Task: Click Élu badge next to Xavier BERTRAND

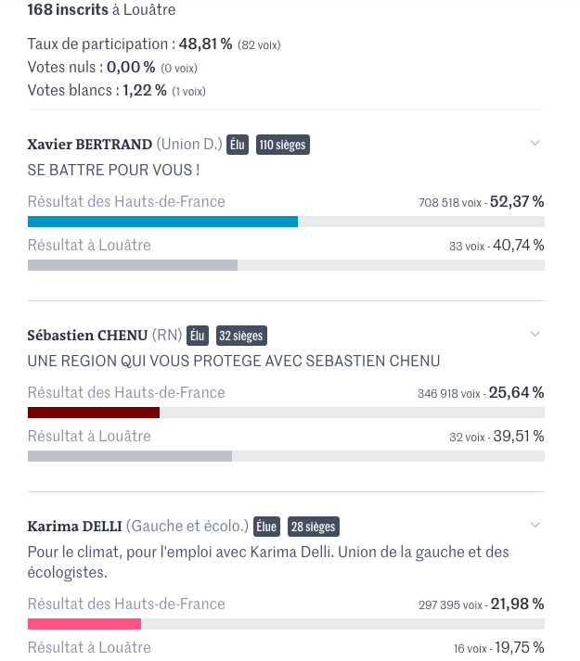Action: pyautogui.click(x=238, y=145)
